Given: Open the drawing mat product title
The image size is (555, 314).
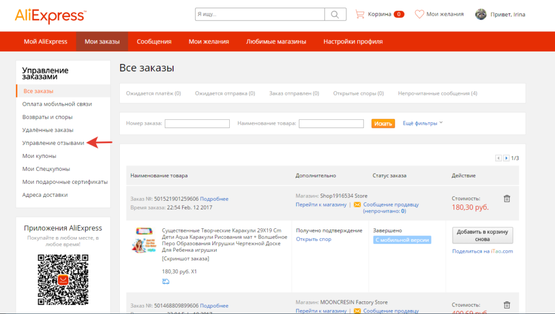Looking at the screenshot, I should (224, 240).
